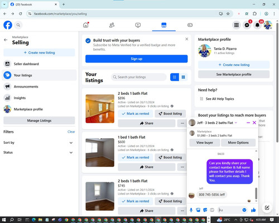
Task: Open emoji picker in chat
Action: (x=244, y=210)
